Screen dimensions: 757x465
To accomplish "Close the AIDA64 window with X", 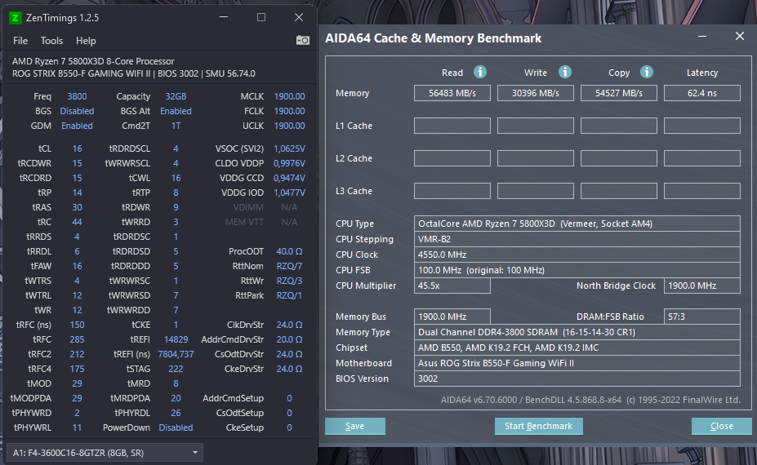I will click(740, 36).
